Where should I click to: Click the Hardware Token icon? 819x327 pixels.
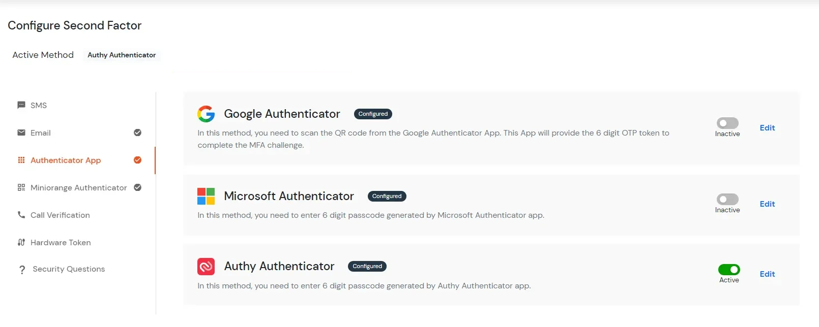pyautogui.click(x=21, y=242)
